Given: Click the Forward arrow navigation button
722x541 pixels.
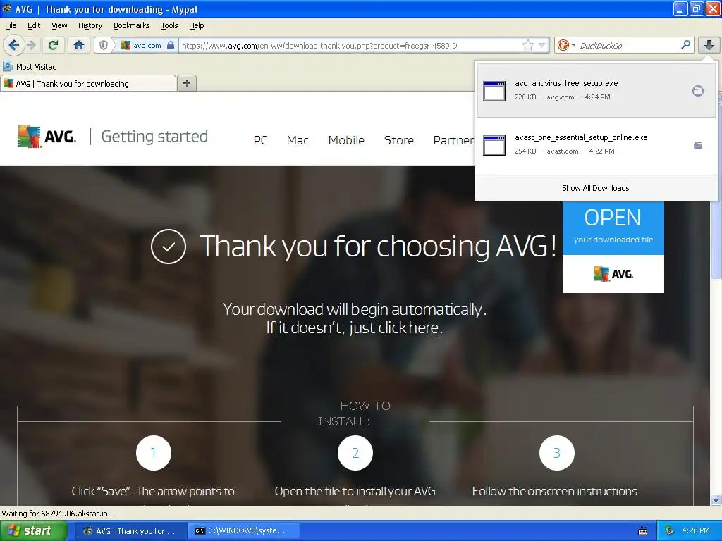Looking at the screenshot, I should point(31,45).
